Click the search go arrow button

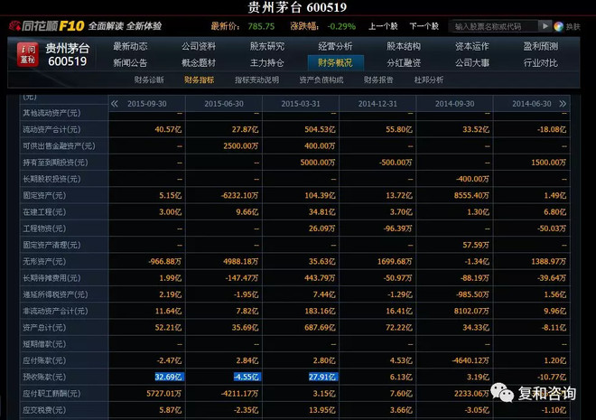pyautogui.click(x=545, y=26)
